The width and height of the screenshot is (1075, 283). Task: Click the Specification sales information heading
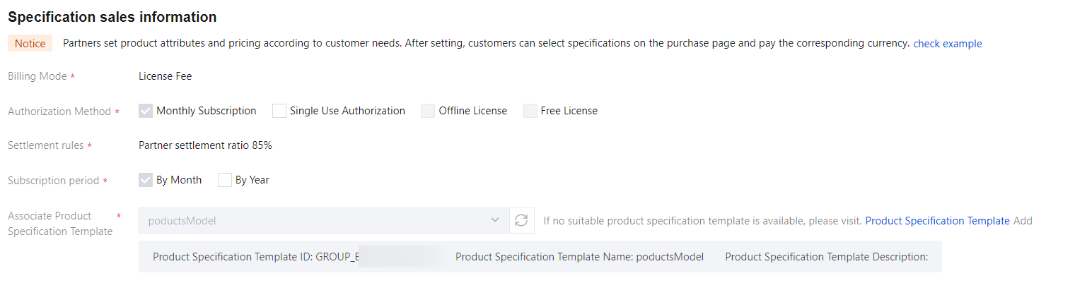click(112, 17)
